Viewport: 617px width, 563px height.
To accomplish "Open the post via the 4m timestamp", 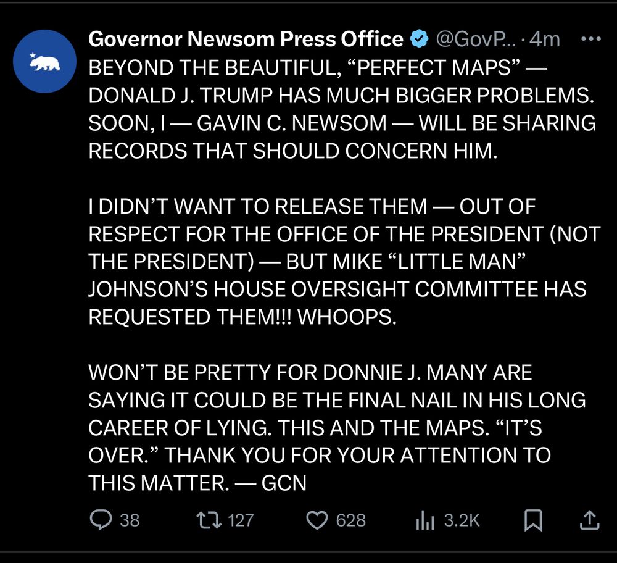I will click(x=545, y=39).
